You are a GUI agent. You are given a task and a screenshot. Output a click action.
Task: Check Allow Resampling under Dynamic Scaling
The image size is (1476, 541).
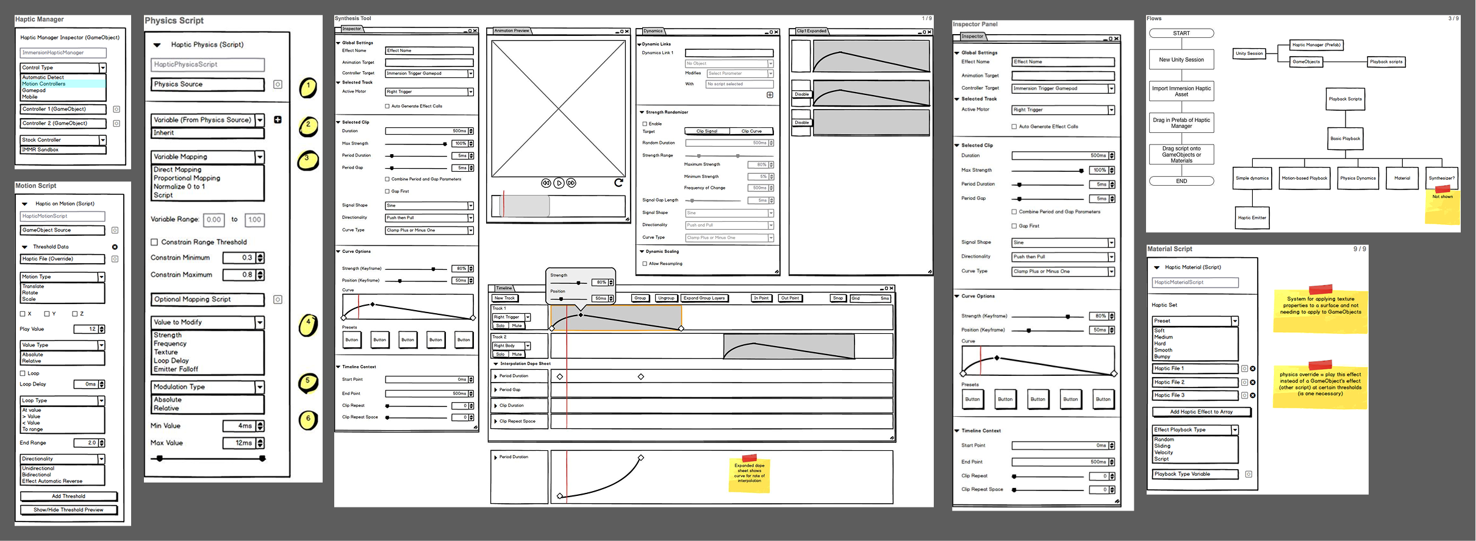[x=645, y=264]
